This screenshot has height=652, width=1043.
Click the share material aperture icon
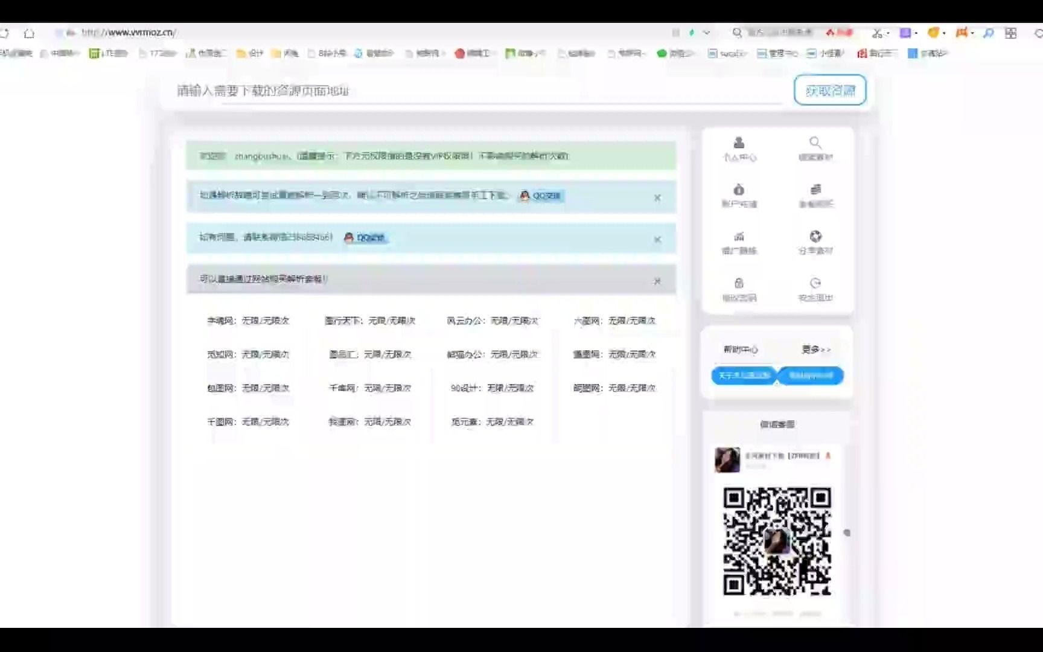815,236
